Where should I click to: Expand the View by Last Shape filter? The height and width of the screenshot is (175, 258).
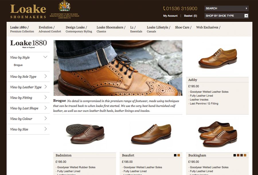pyautogui.click(x=28, y=108)
